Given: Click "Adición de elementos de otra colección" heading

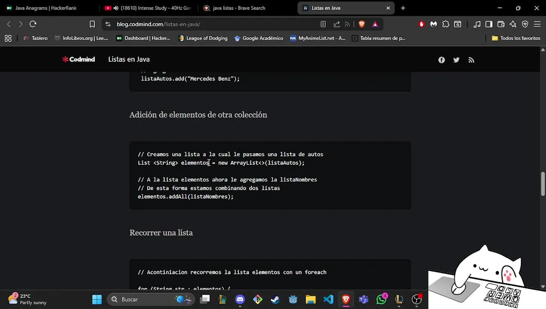Looking at the screenshot, I should tap(198, 115).
